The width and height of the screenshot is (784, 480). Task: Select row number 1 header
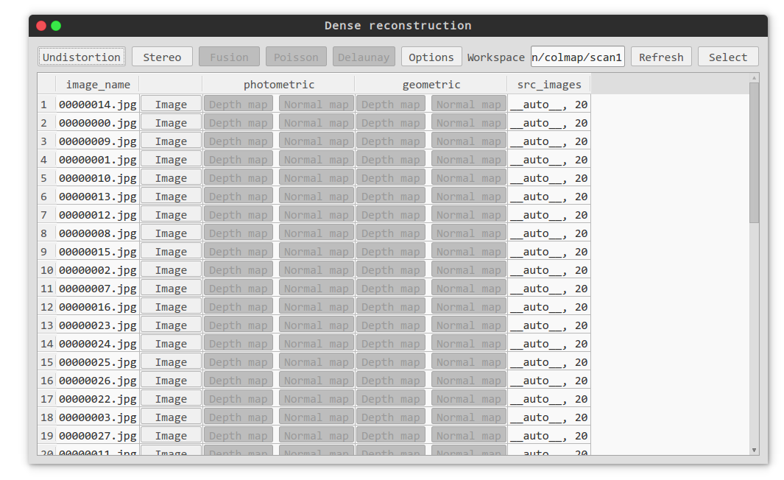click(46, 104)
